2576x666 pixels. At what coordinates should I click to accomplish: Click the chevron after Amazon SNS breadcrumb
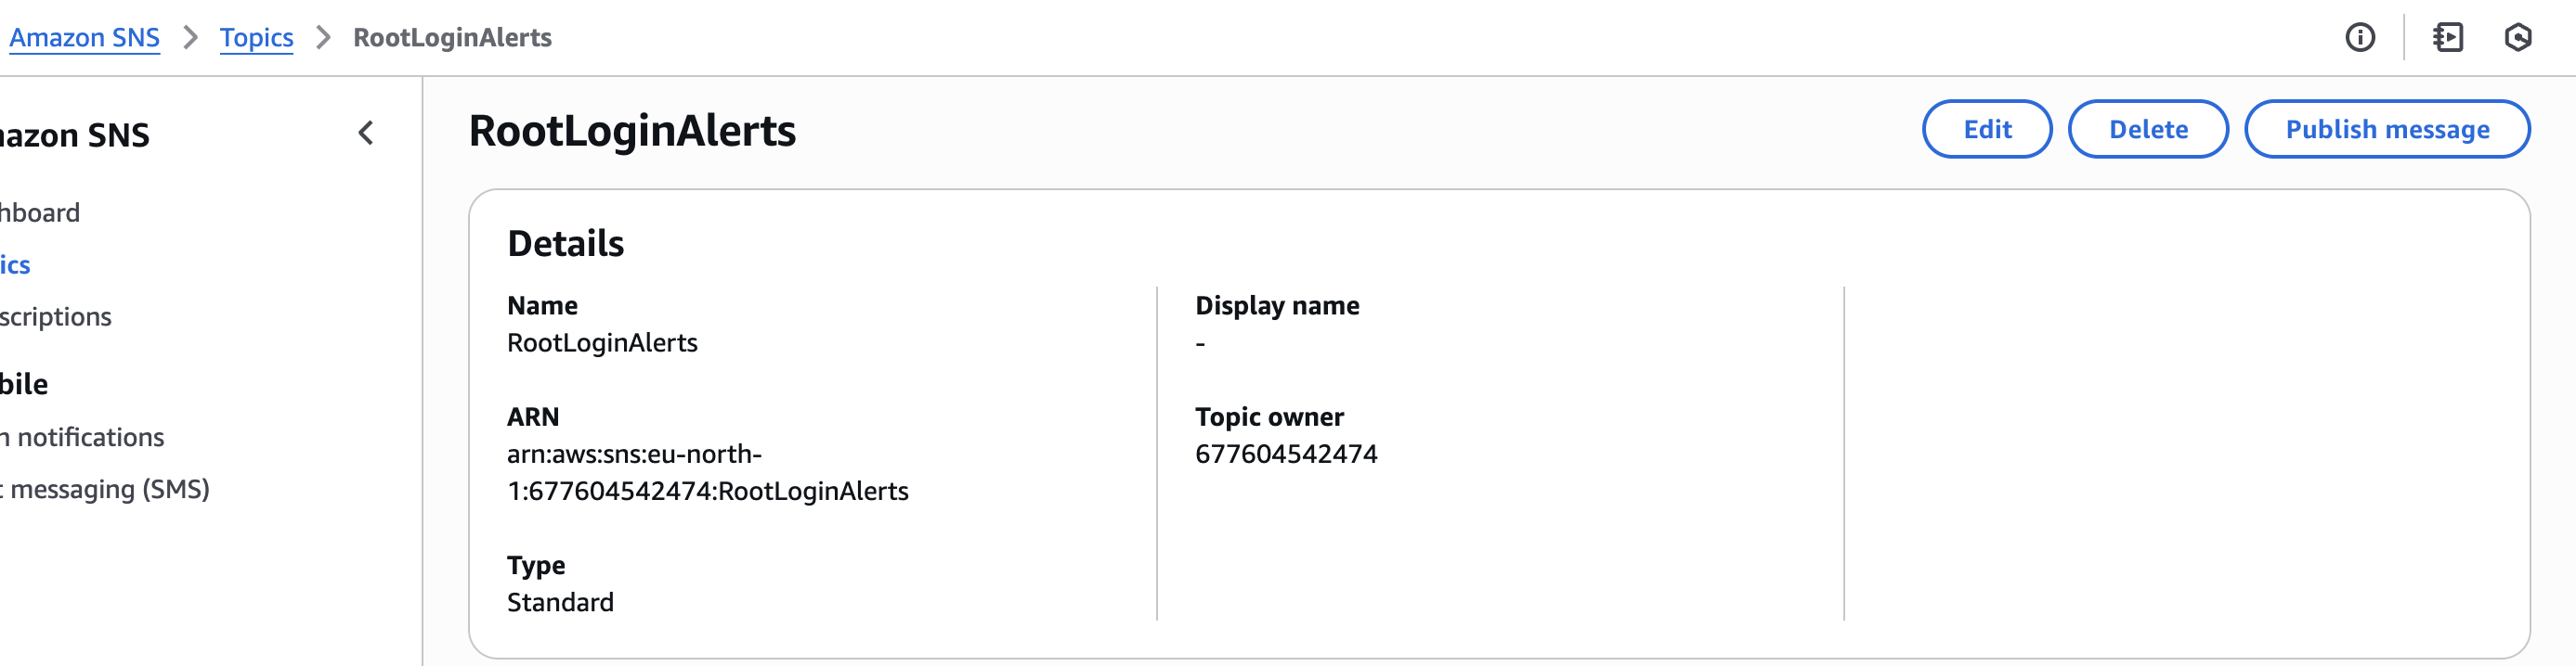coord(190,38)
